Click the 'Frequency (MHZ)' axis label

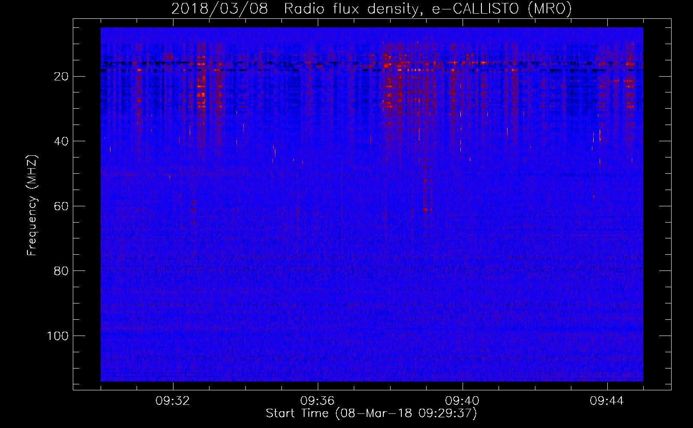[32, 205]
